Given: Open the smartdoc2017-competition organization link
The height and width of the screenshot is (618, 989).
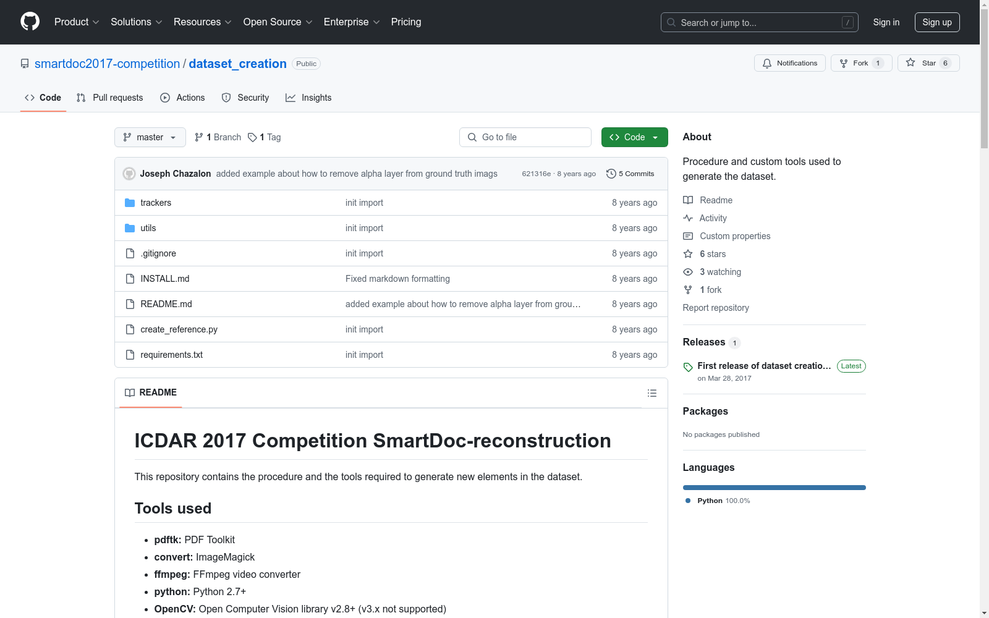Looking at the screenshot, I should click(107, 64).
